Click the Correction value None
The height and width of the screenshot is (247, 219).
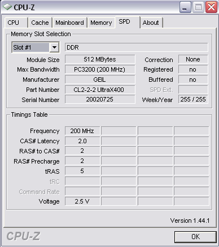tap(193, 59)
